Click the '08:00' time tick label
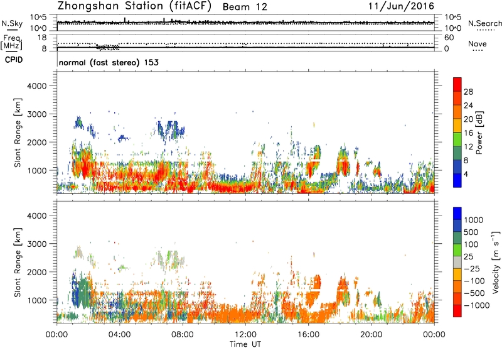The width and height of the screenshot is (502, 348). (x=183, y=335)
